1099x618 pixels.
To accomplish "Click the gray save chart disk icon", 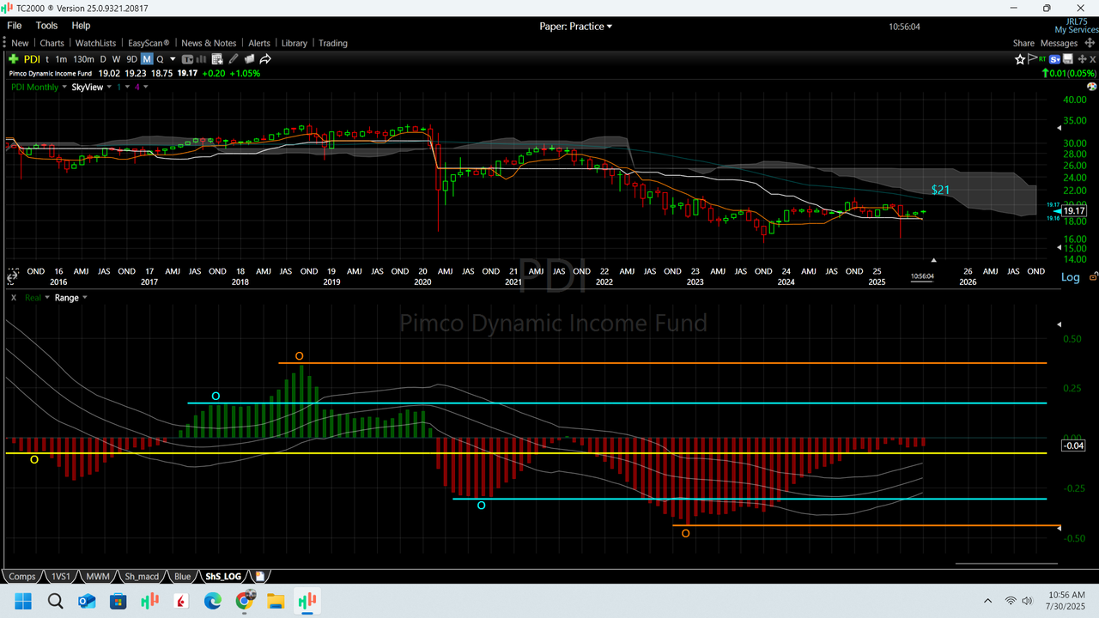I will point(1068,59).
